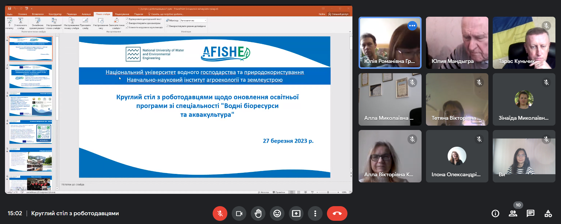Open the meeting details info icon
Image resolution: width=561 pixels, height=224 pixels.
(495, 213)
